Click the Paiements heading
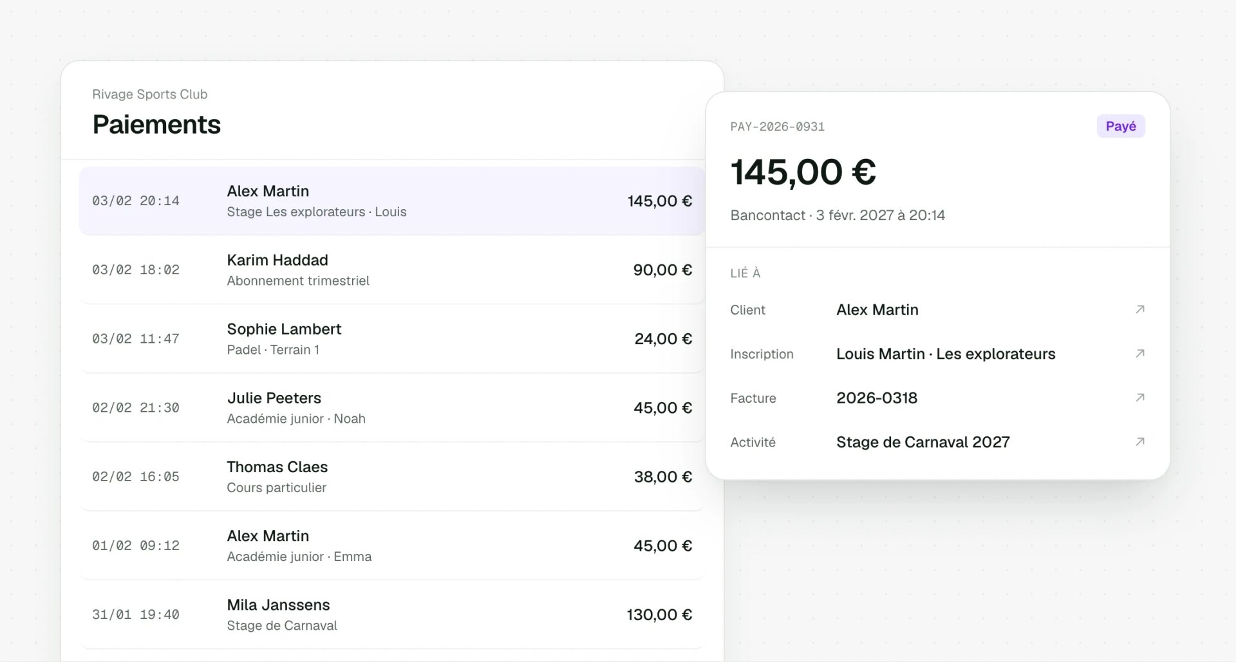Viewport: 1236px width, 662px height. (x=156, y=124)
